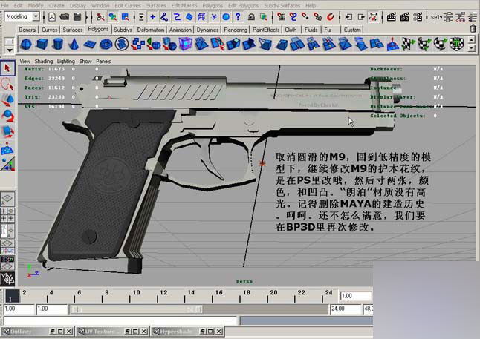Screen dimensions: 480x339
Task: Activate the Lasso select tool
Action: (7, 84)
